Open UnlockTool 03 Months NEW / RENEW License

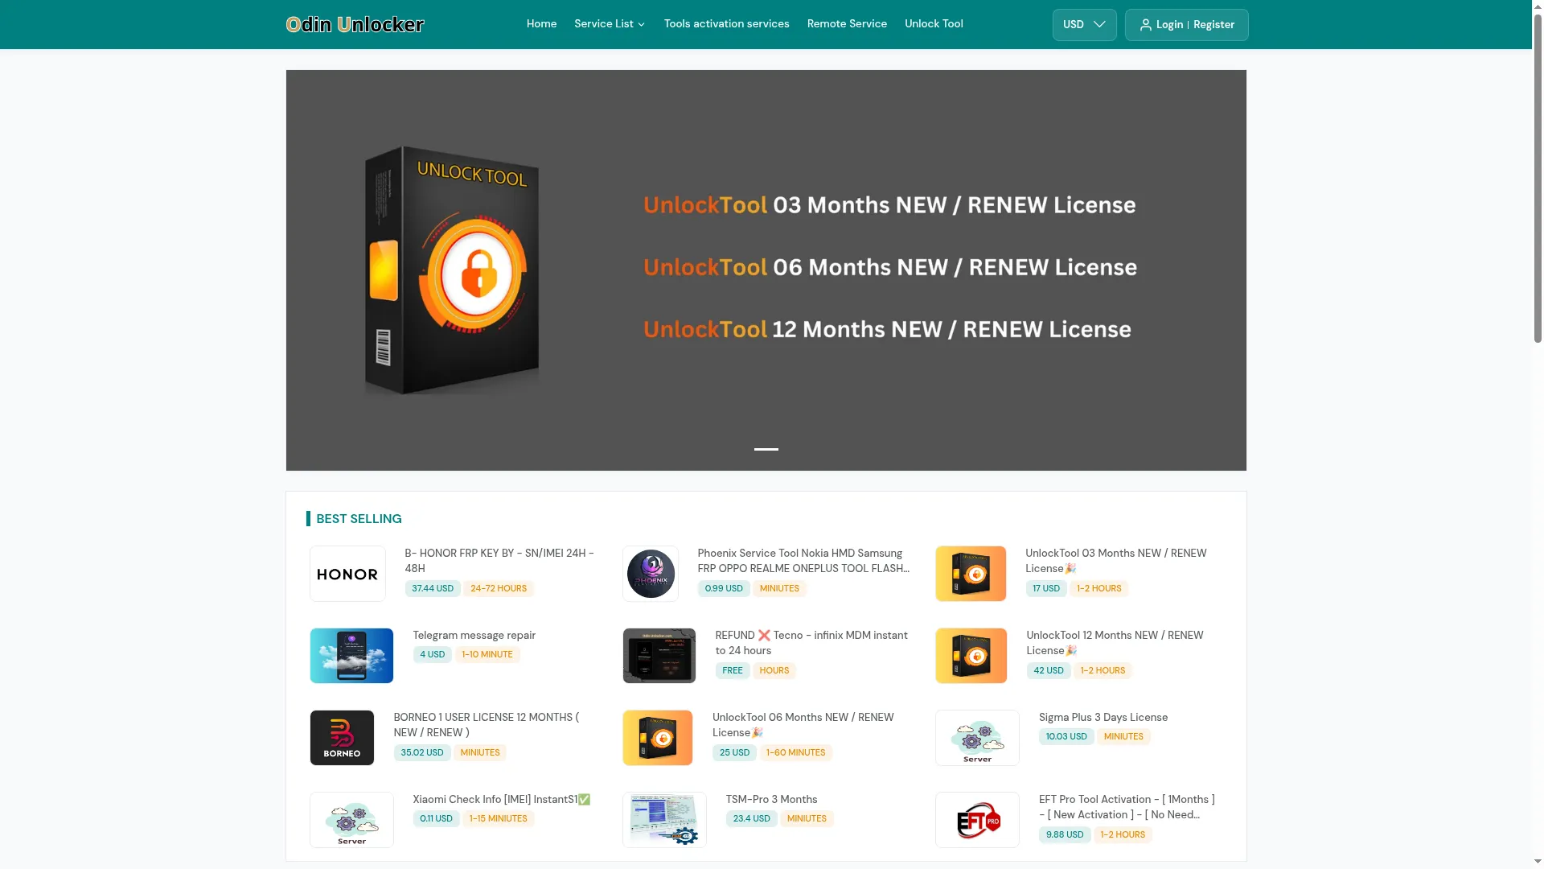[x=1116, y=561]
